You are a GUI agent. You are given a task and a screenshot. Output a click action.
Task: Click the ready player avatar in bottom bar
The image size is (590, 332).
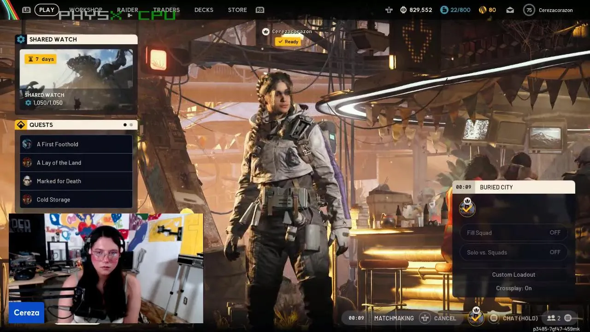coord(476,316)
